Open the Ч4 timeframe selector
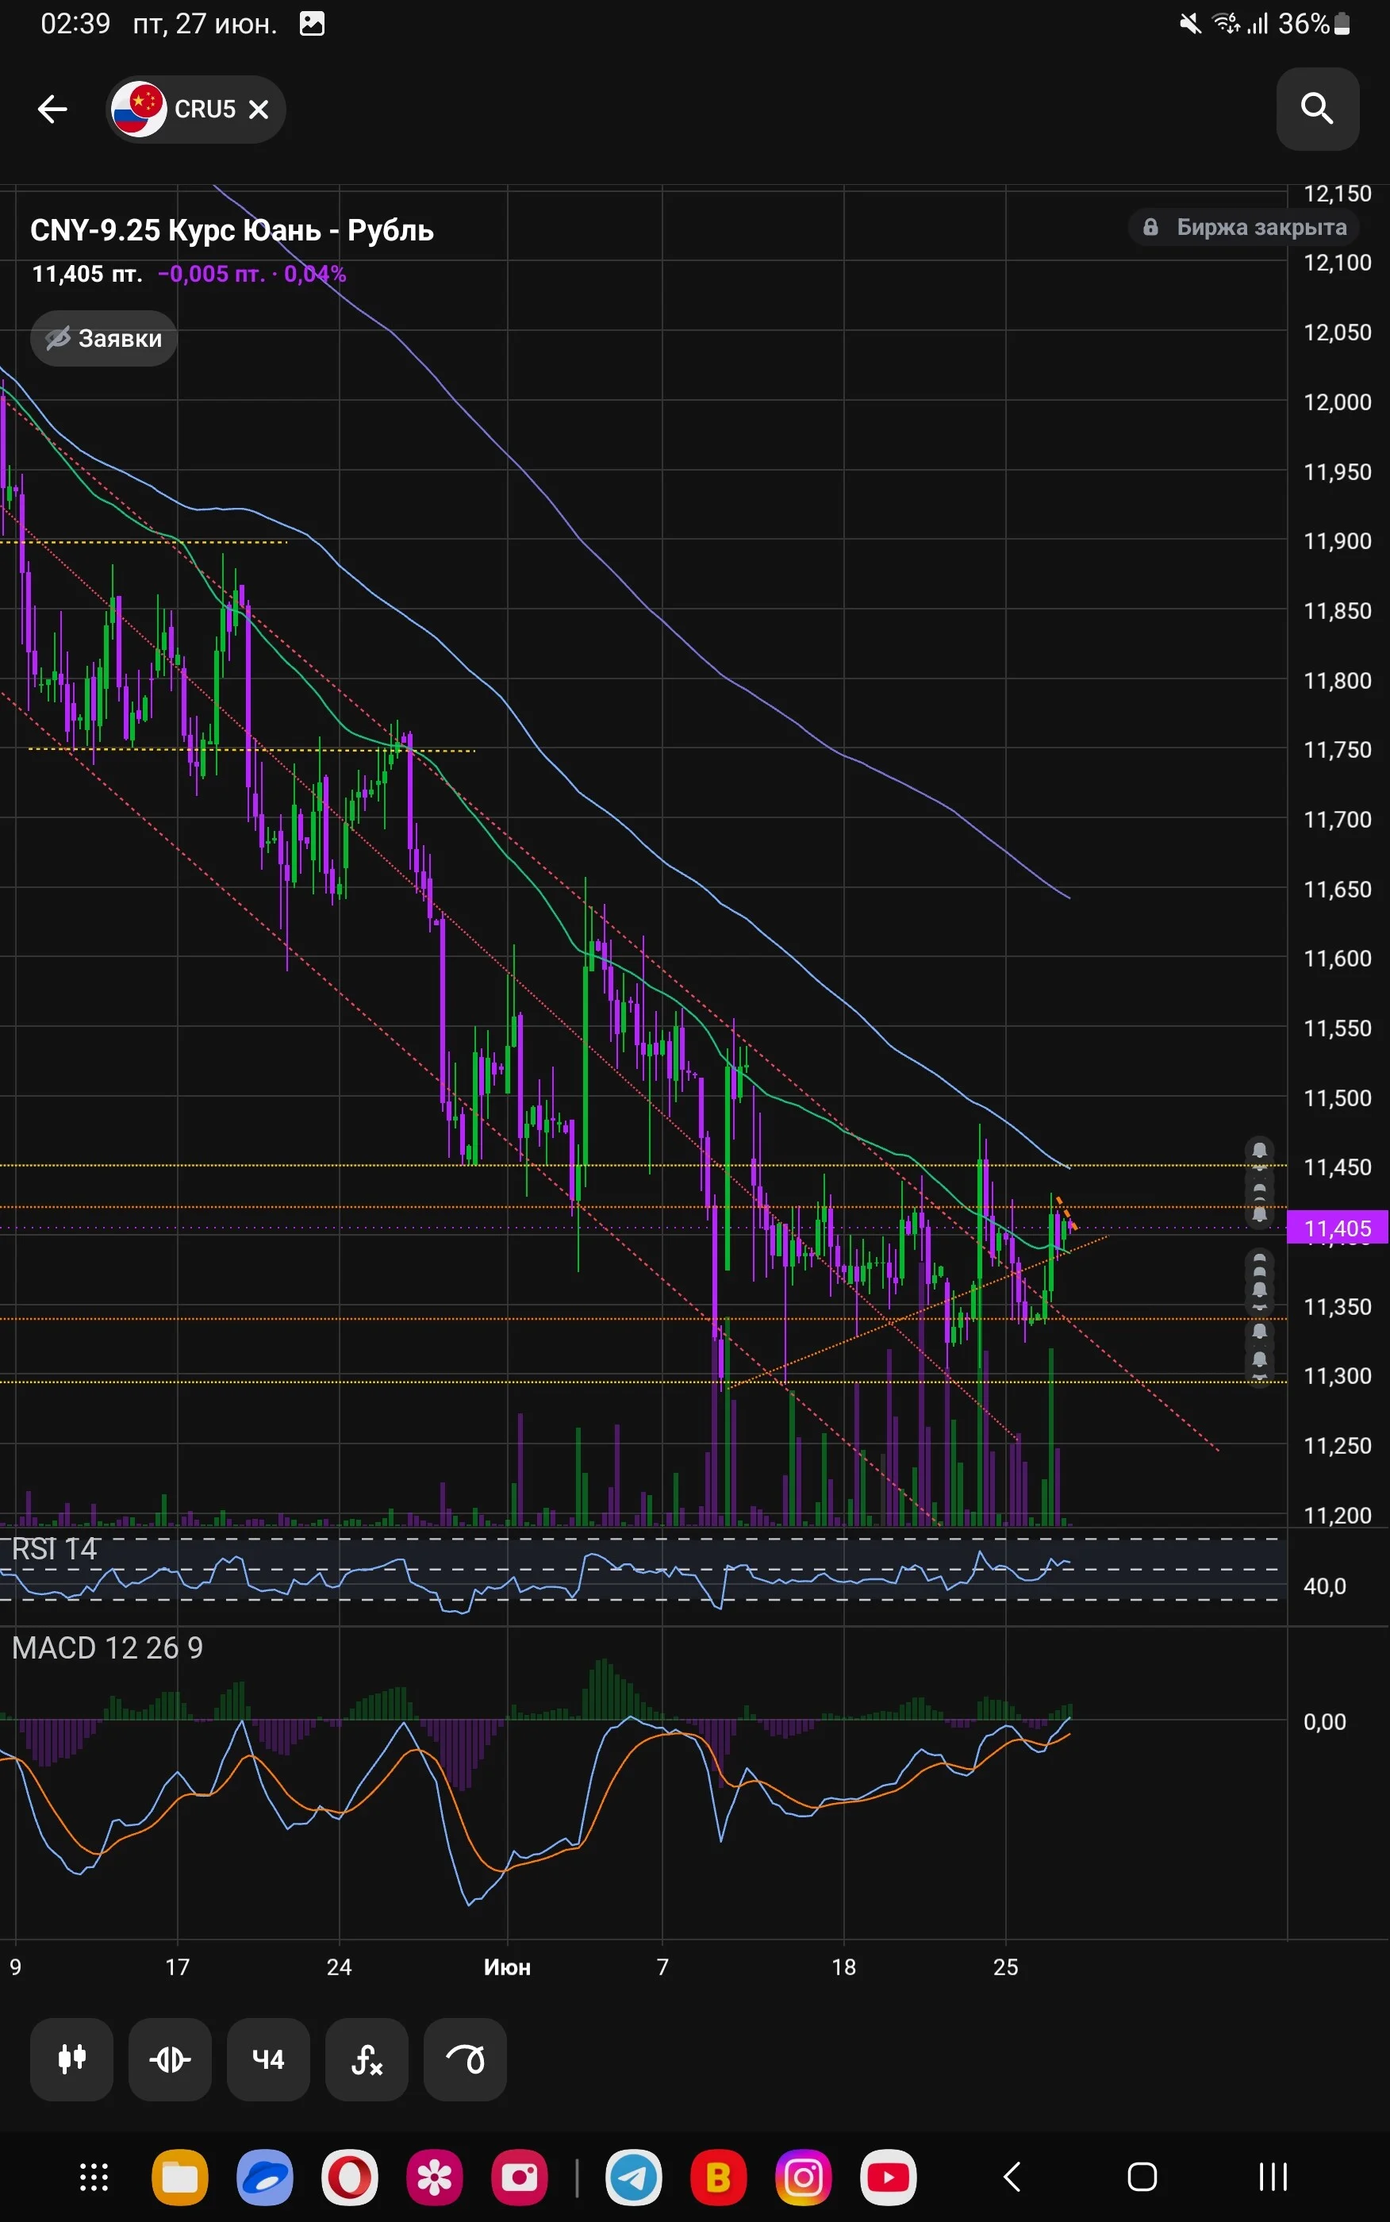 tap(268, 2059)
